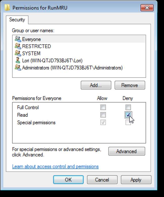Image resolution: width=164 pixels, height=197 pixels.
Task: Select the Security tab
Action: pyautogui.click(x=17, y=20)
